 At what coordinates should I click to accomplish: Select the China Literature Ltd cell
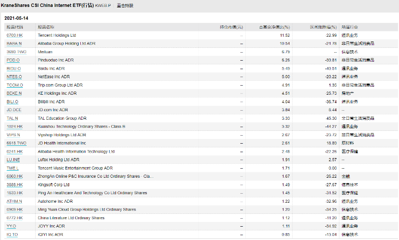point(71,218)
